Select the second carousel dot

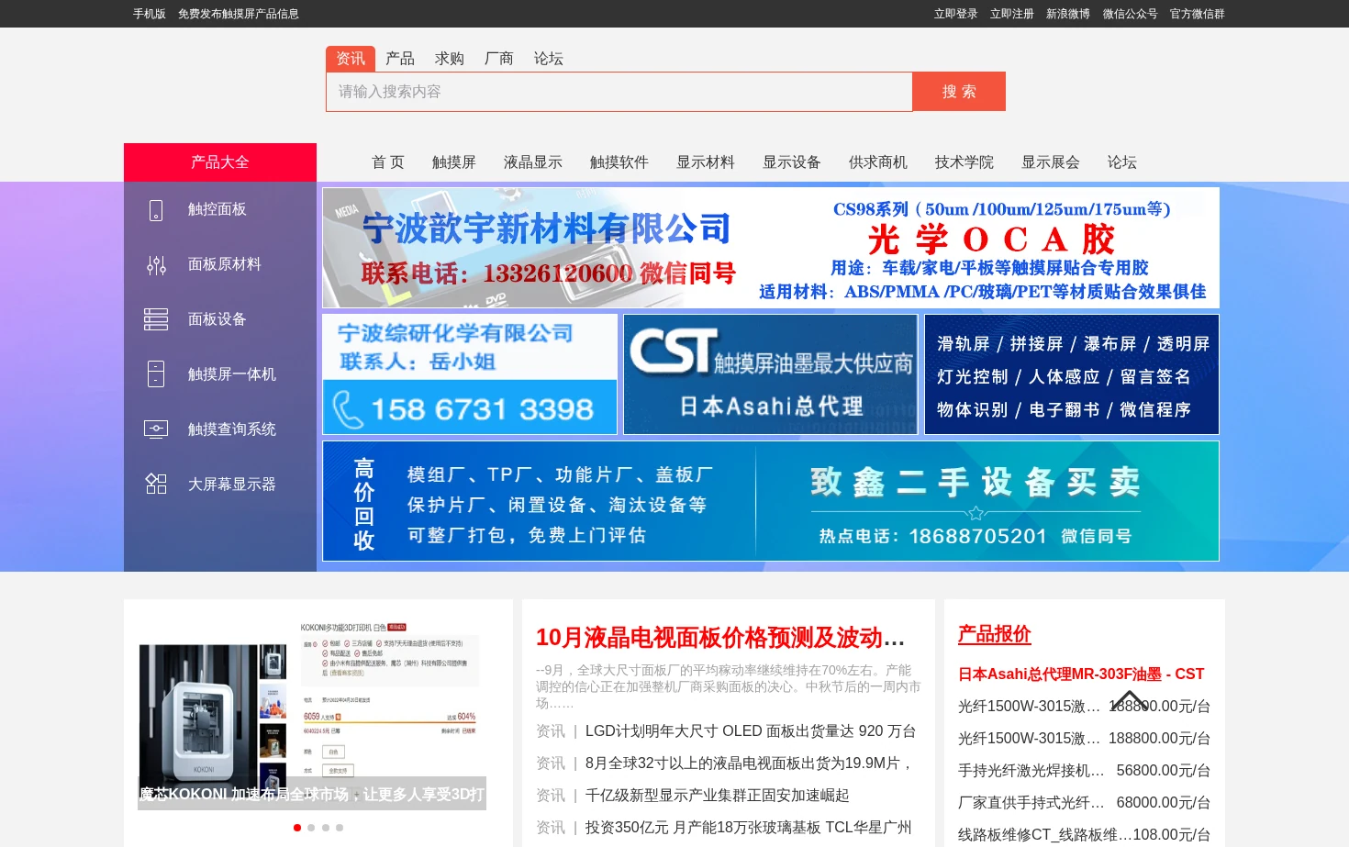click(311, 828)
